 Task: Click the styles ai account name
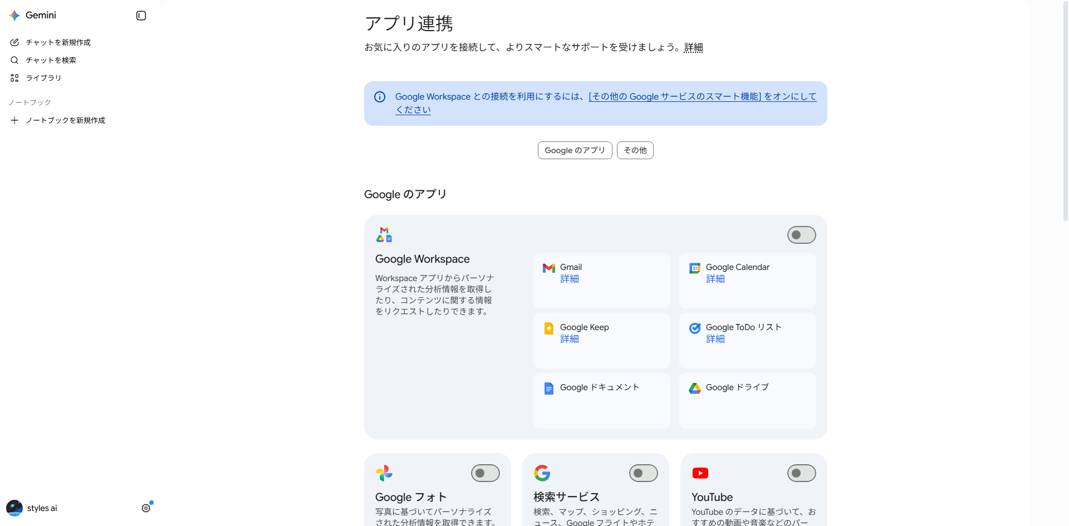point(42,508)
